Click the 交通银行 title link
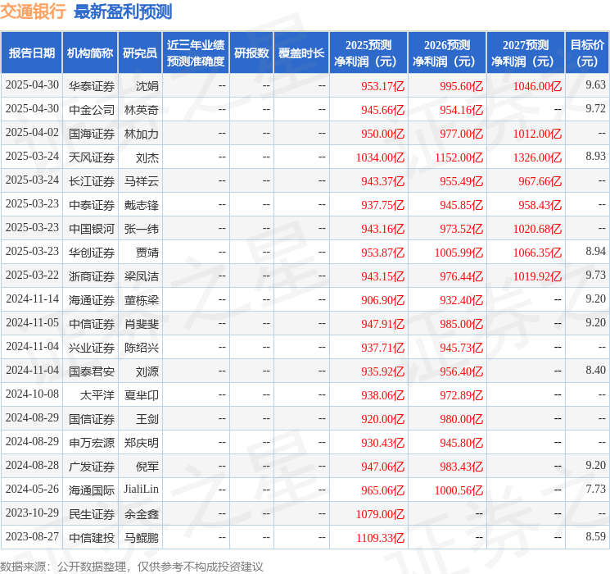Image resolution: width=610 pixels, height=574 pixels. (x=33, y=11)
